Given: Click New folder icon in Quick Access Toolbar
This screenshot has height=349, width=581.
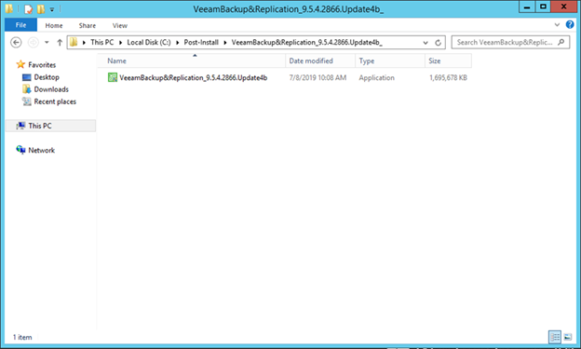Looking at the screenshot, I should point(40,9).
